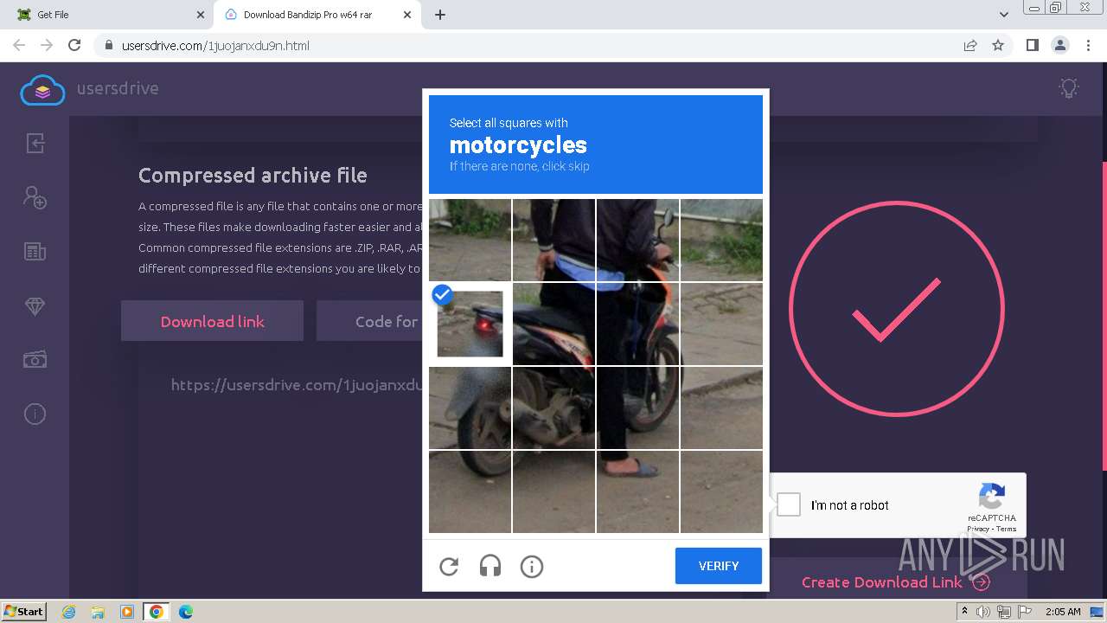Share this page icon
Viewport: 1107px width, 623px height.
970,46
